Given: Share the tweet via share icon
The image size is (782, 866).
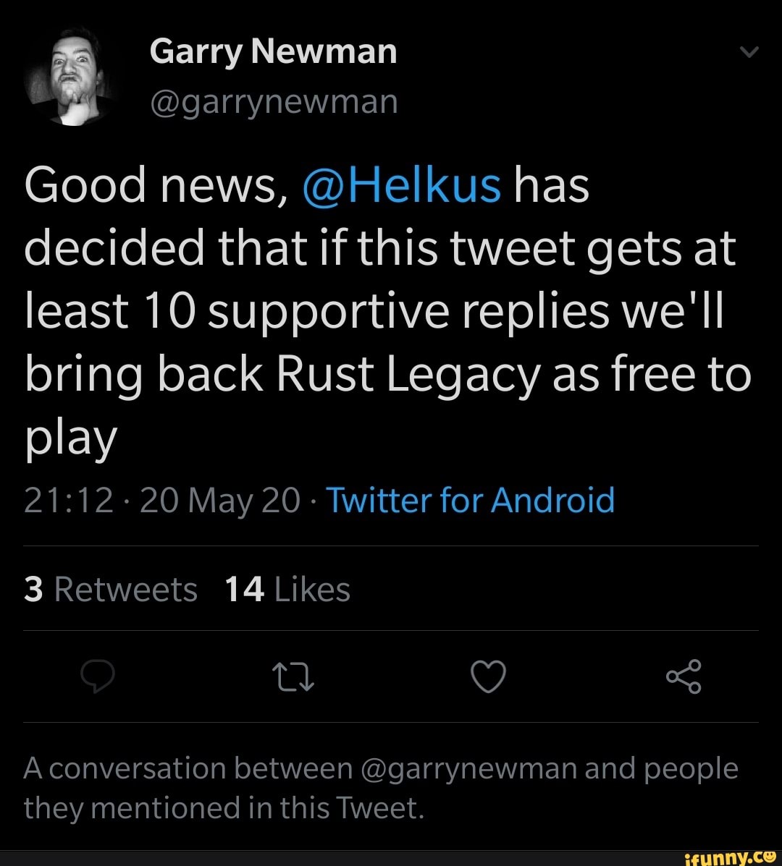Looking at the screenshot, I should pyautogui.click(x=683, y=676).
